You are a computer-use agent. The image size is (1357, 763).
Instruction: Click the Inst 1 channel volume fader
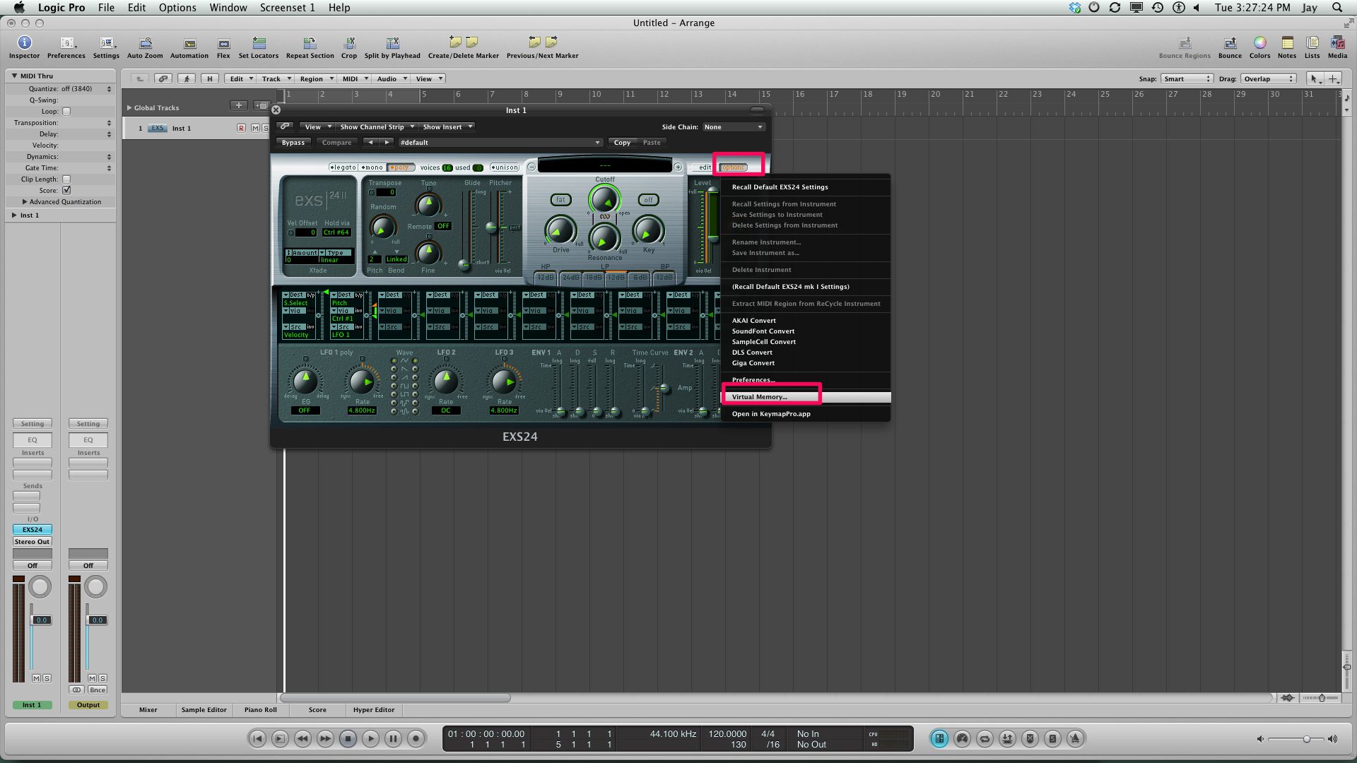(41, 620)
